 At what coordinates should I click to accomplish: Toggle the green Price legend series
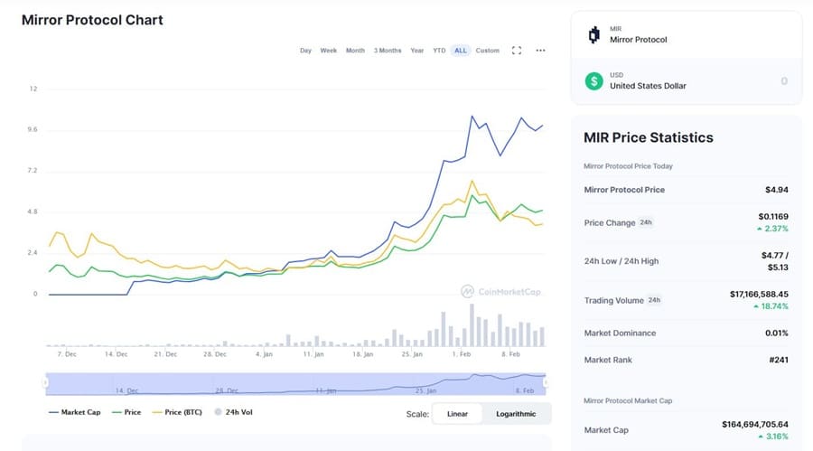coord(126,412)
